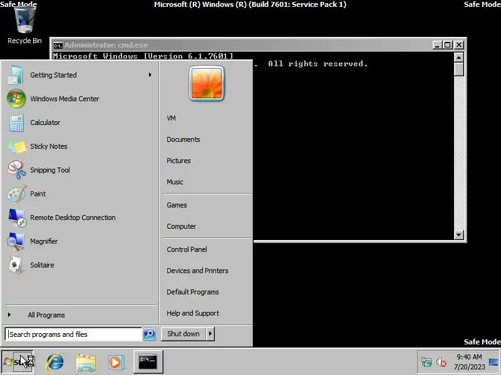Open Help and Support
Screen dimensions: 501x375
click(193, 314)
